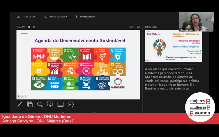Select the pen and laser pointer tool
The width and height of the screenshot is (219, 137).
click(x=20, y=104)
